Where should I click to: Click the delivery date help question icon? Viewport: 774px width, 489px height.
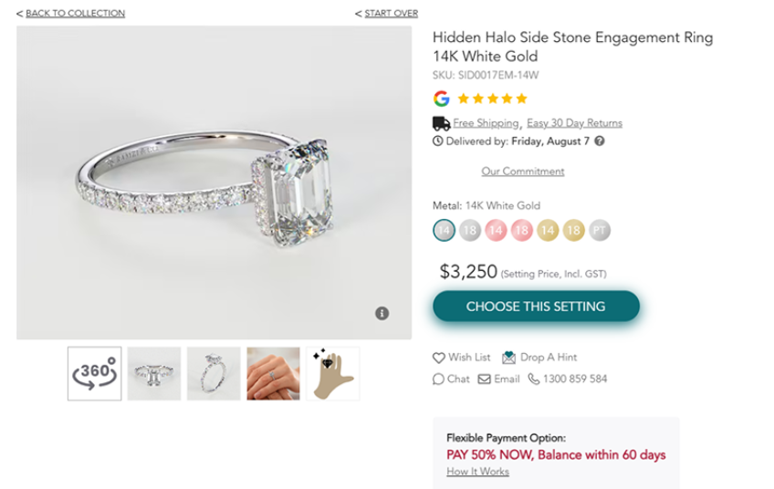click(x=600, y=141)
